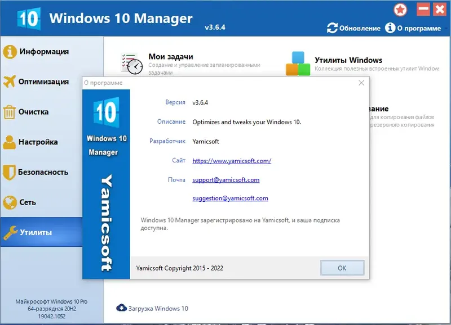The image size is (451, 325).
Task: Switch to the Утилиты section
Action: point(39,231)
